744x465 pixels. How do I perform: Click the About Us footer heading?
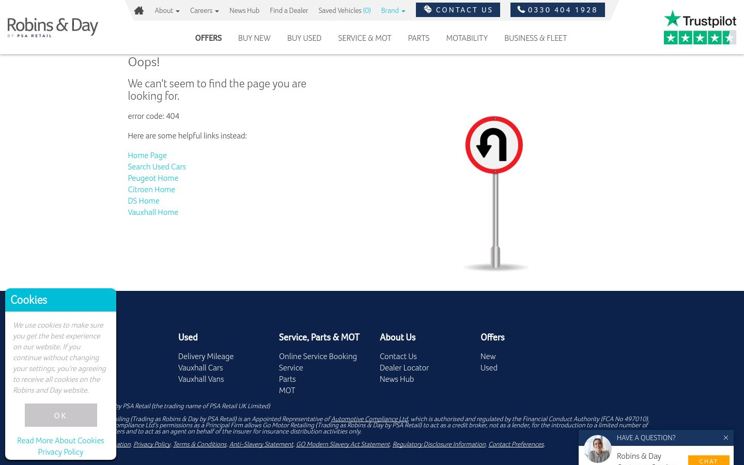398,337
